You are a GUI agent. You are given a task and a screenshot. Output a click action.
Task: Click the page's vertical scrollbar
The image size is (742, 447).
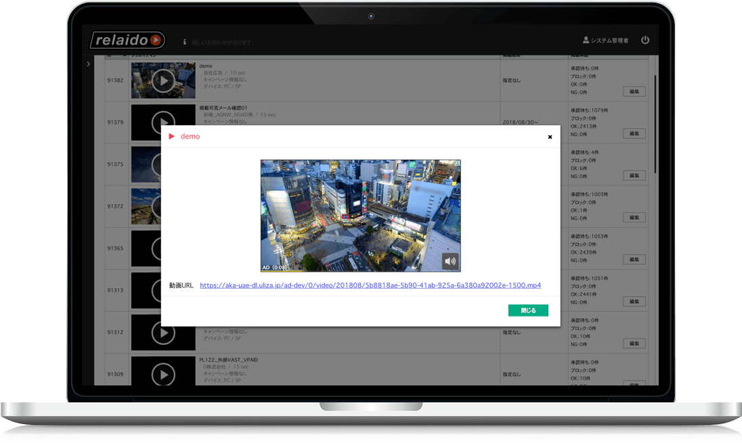coord(655,122)
